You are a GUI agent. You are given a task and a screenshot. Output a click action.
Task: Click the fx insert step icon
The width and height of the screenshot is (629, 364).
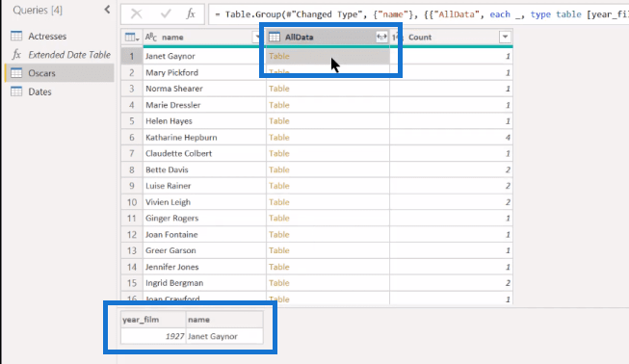(x=191, y=14)
